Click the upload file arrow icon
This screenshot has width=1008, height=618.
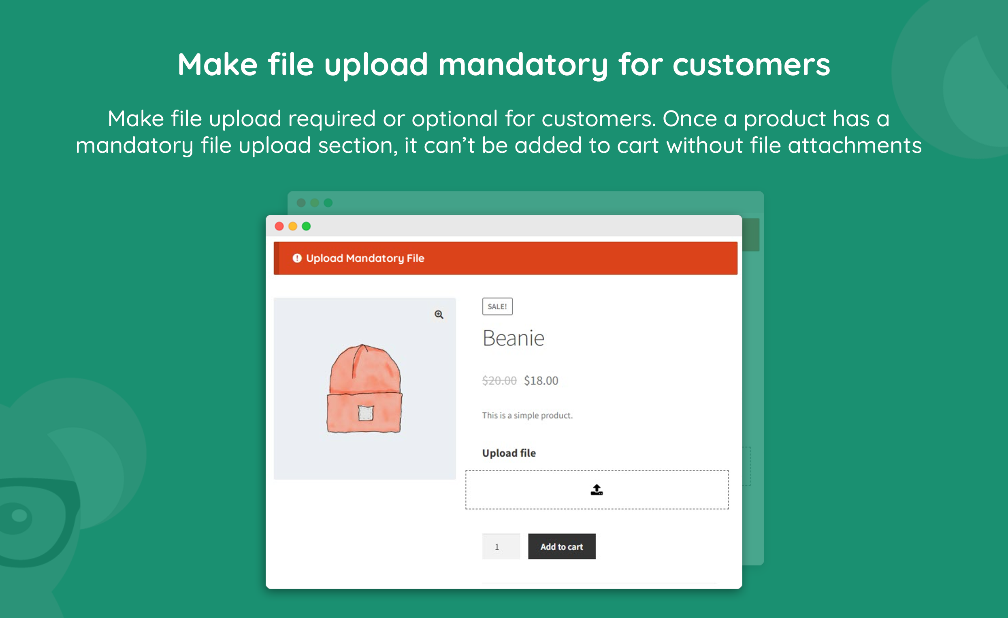click(596, 489)
